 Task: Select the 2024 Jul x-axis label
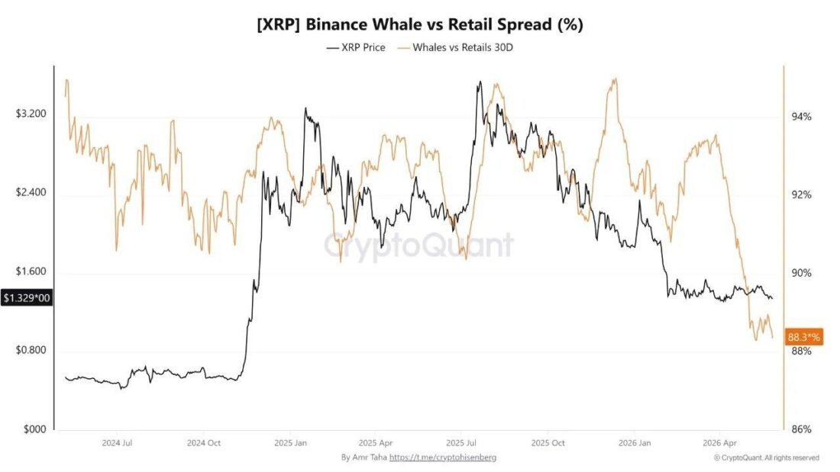tap(117, 443)
